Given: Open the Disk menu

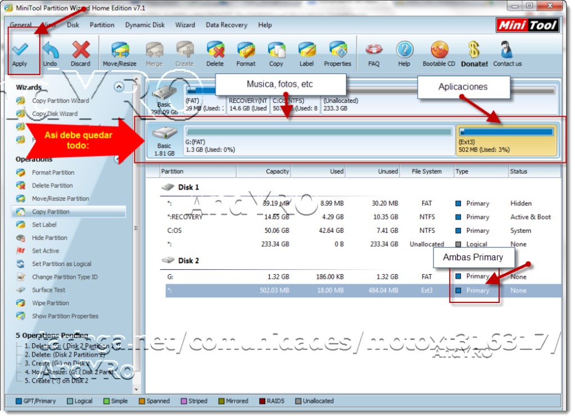Looking at the screenshot, I should 73,25.
